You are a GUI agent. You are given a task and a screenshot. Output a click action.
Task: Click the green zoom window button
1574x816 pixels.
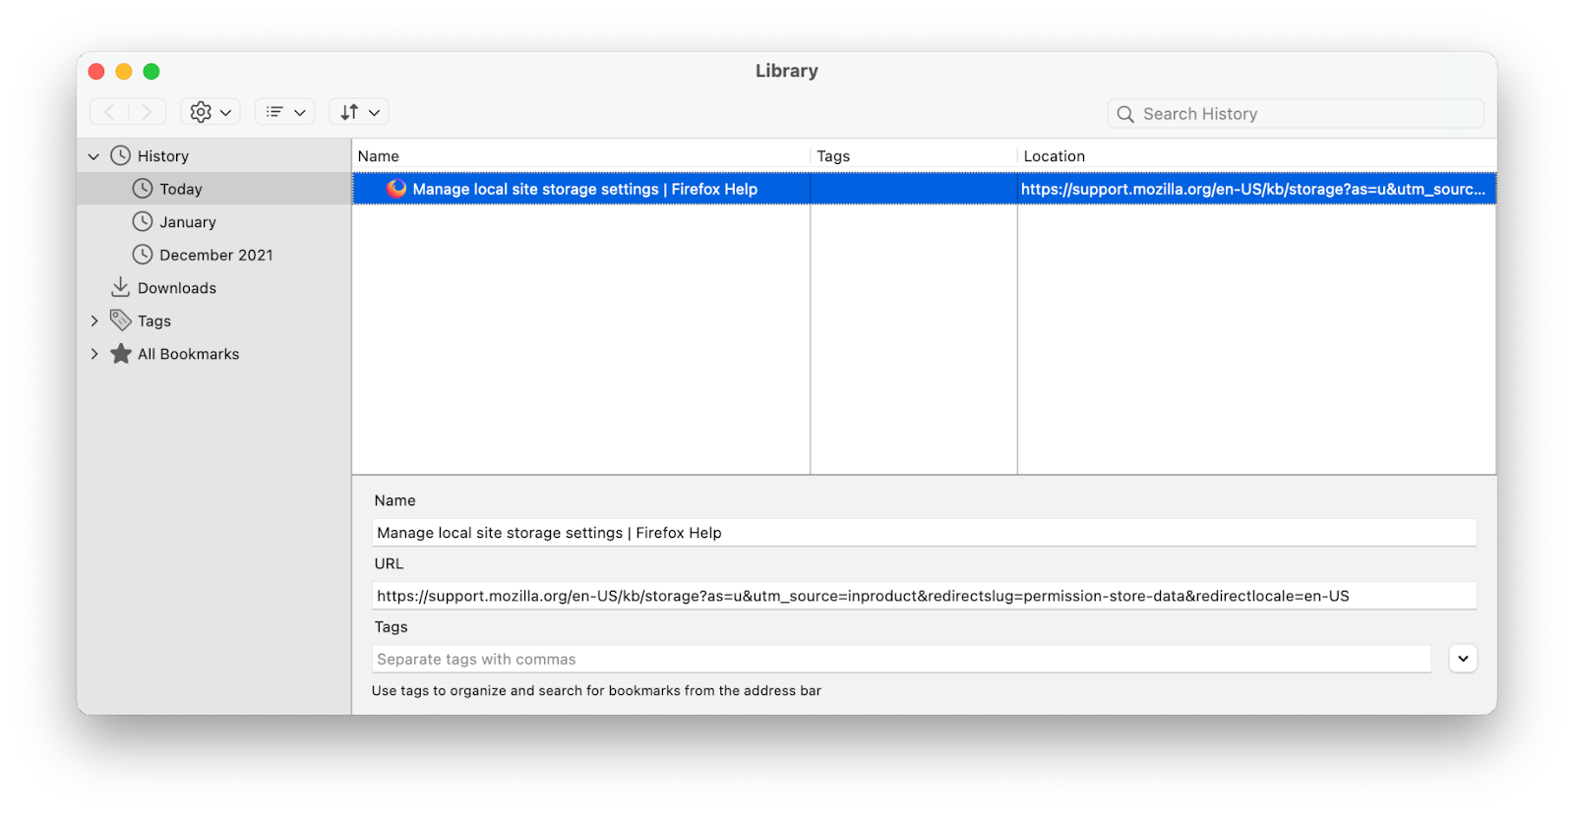click(x=151, y=71)
